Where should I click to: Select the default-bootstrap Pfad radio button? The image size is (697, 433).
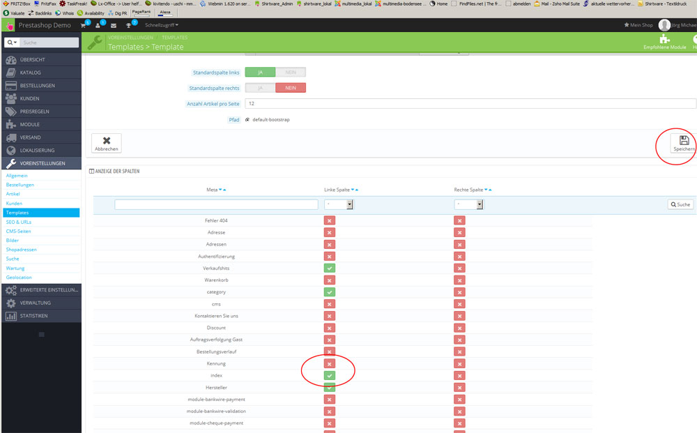tap(247, 120)
